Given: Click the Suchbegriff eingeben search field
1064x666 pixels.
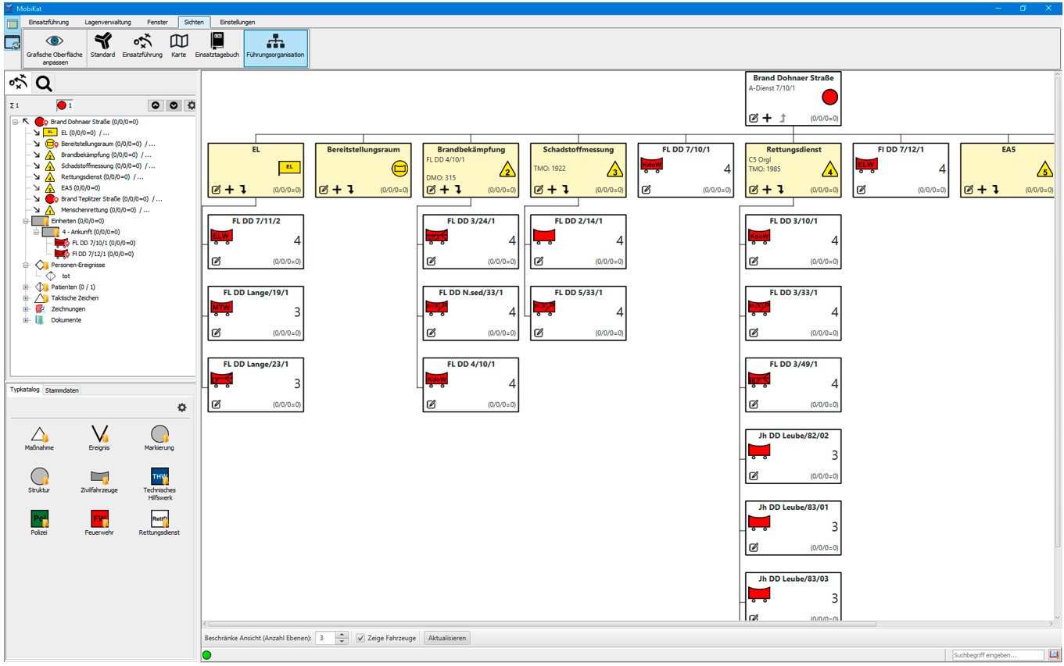Looking at the screenshot, I should tap(998, 655).
